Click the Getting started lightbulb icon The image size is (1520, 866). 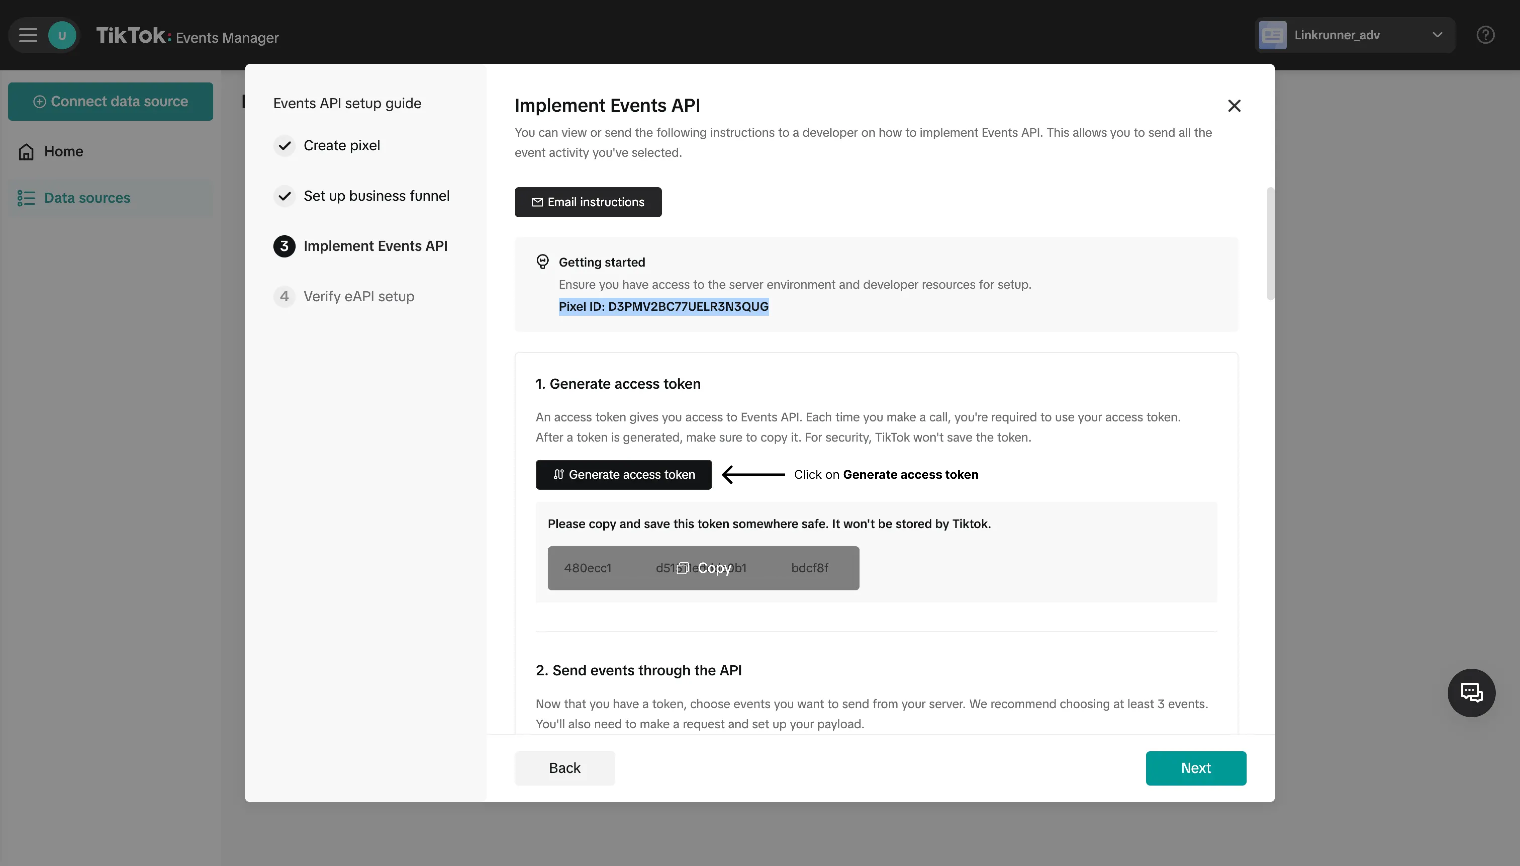(543, 262)
